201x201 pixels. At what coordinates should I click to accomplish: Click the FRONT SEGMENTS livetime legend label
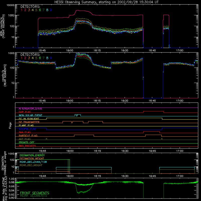[x=35, y=193]
